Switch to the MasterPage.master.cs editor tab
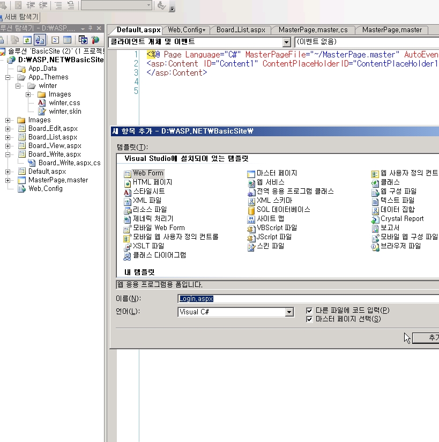The width and height of the screenshot is (439, 442). tap(313, 30)
